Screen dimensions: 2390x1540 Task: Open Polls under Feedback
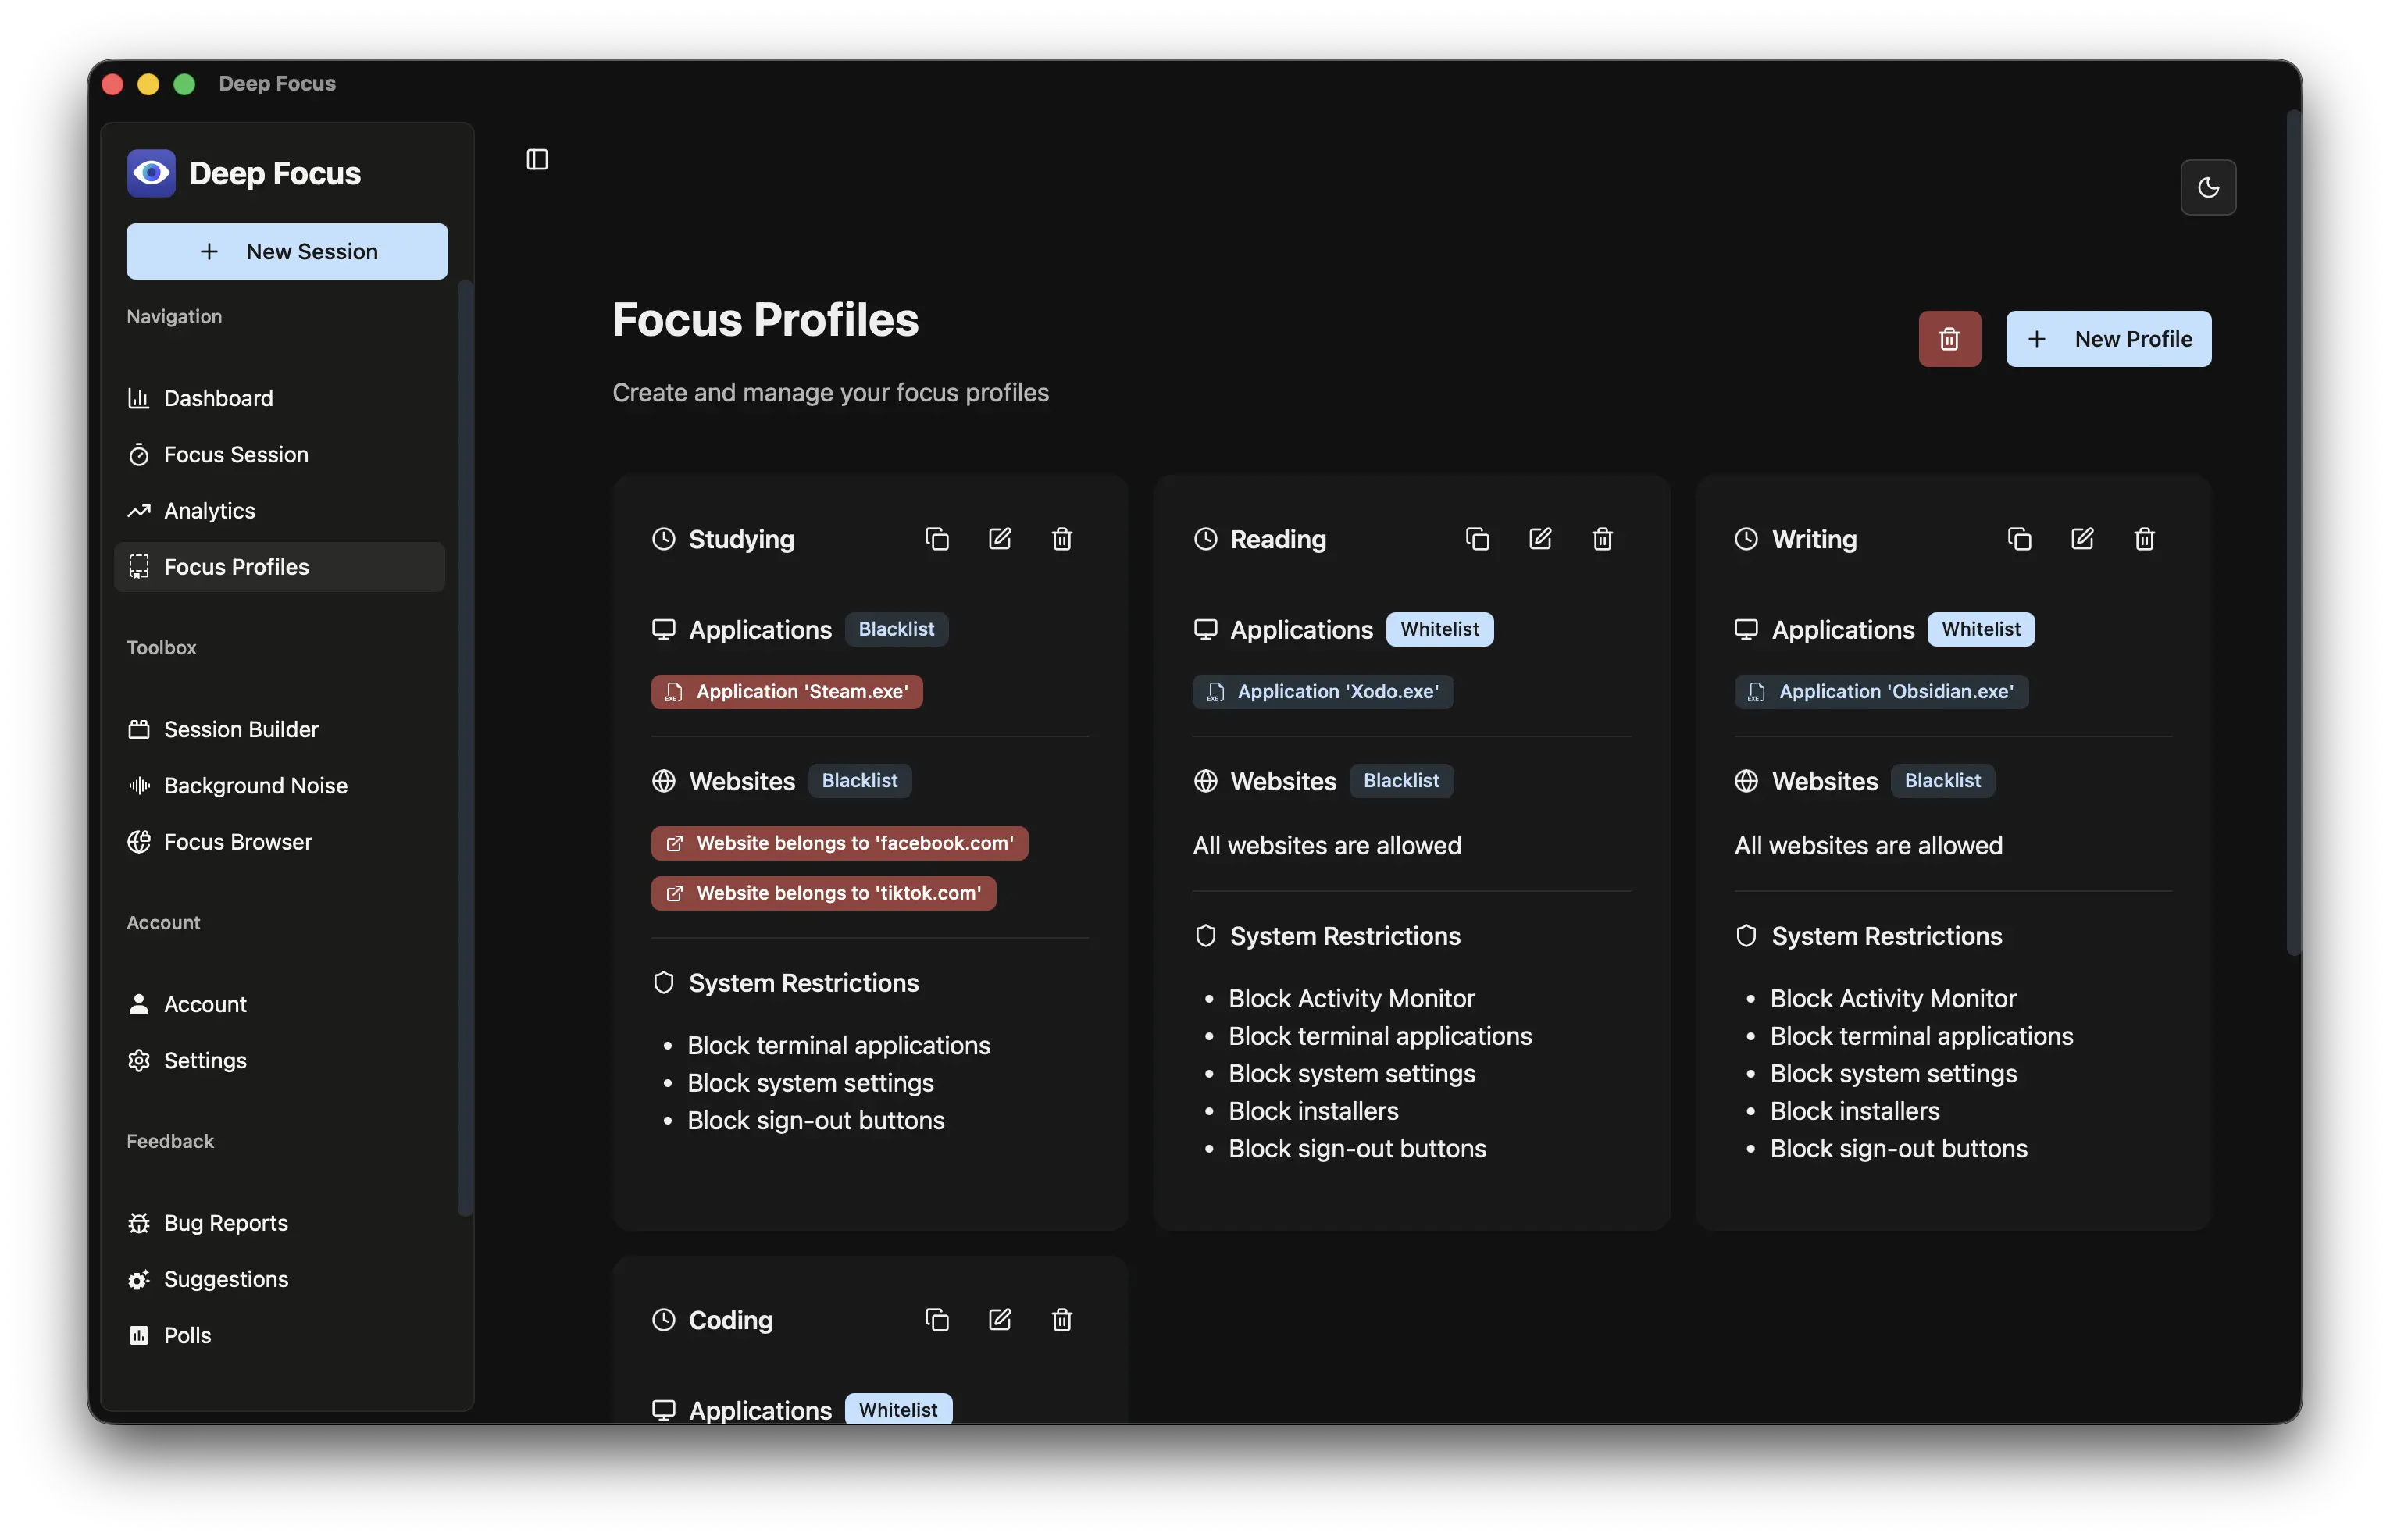(279, 1335)
